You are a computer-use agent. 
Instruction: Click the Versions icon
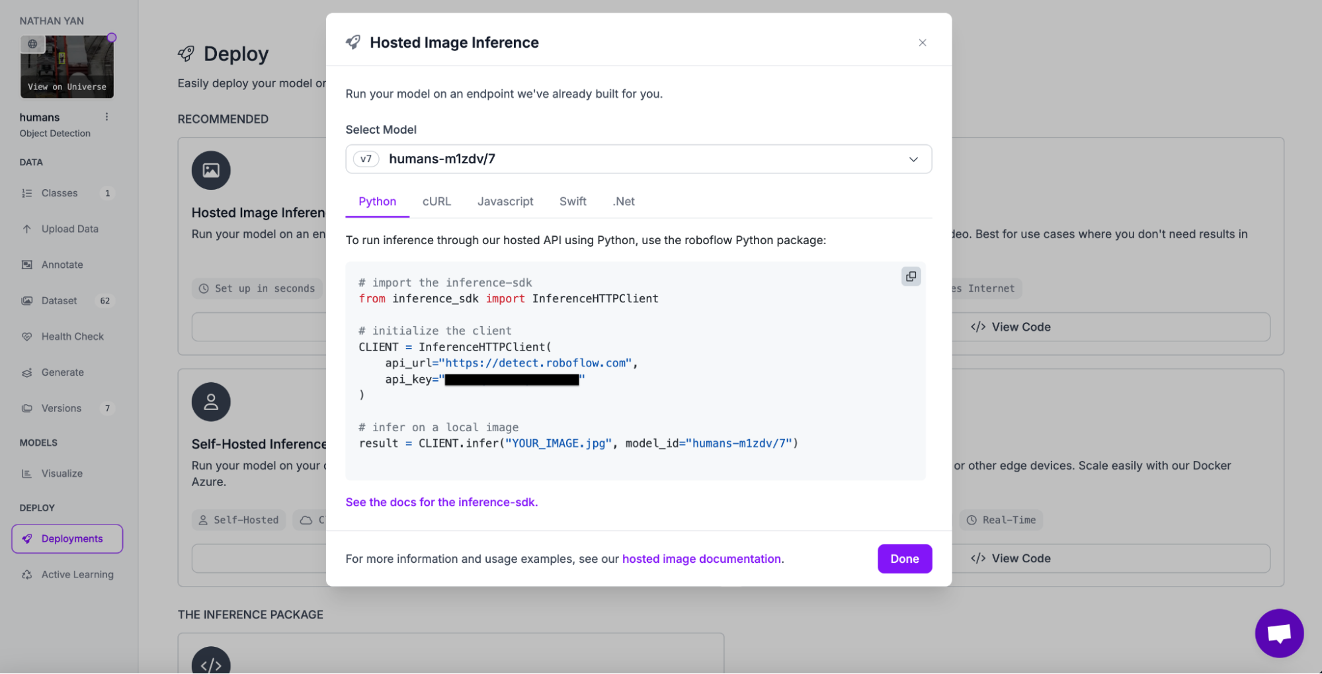click(26, 408)
